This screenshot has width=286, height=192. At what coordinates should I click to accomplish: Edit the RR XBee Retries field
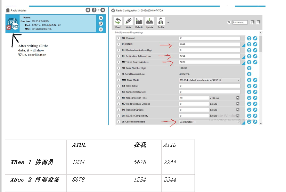pyautogui.click(x=210, y=86)
